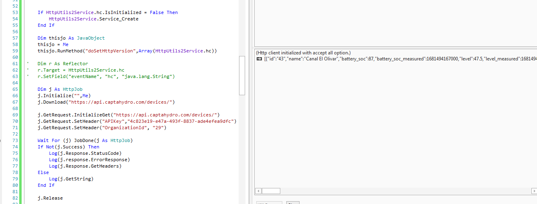Screen dimensions: 537x204
Task: Click line number 66 in the gutter
Action: 15,96
